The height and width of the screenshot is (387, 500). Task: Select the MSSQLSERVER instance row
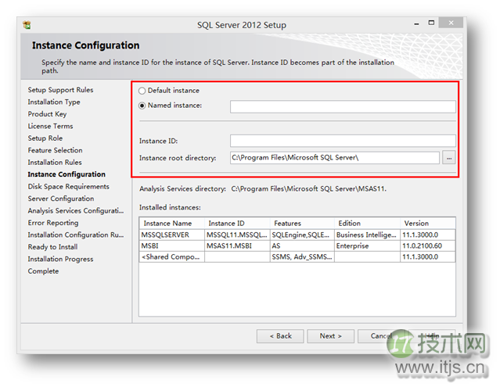click(x=297, y=235)
